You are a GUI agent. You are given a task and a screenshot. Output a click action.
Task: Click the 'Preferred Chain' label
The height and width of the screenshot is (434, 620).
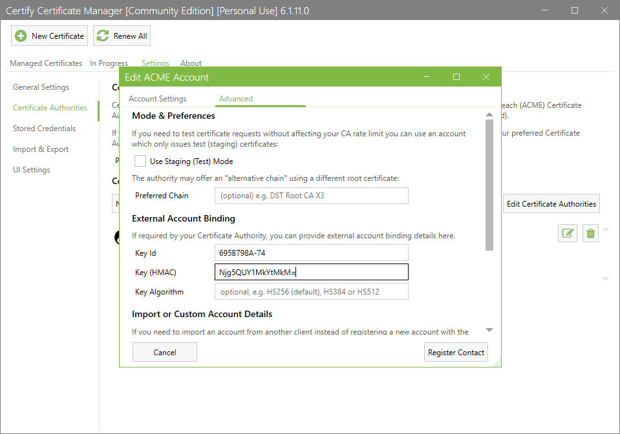(162, 196)
